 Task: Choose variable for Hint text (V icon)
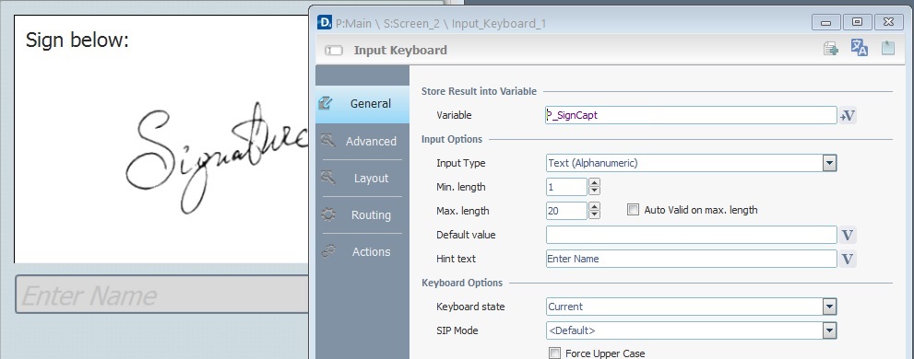848,259
